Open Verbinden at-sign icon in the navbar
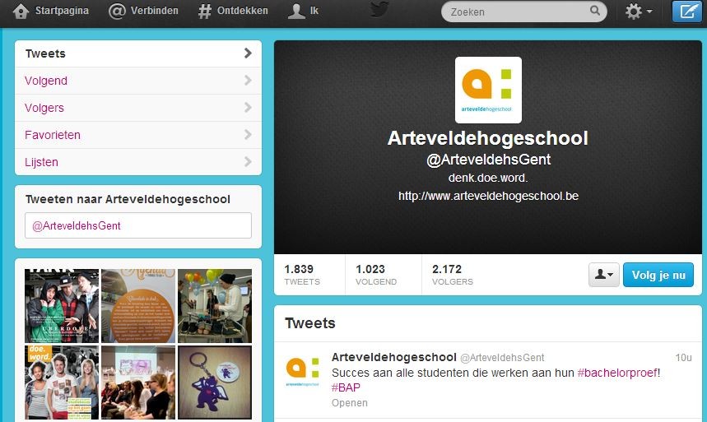The image size is (707, 422). 117,12
